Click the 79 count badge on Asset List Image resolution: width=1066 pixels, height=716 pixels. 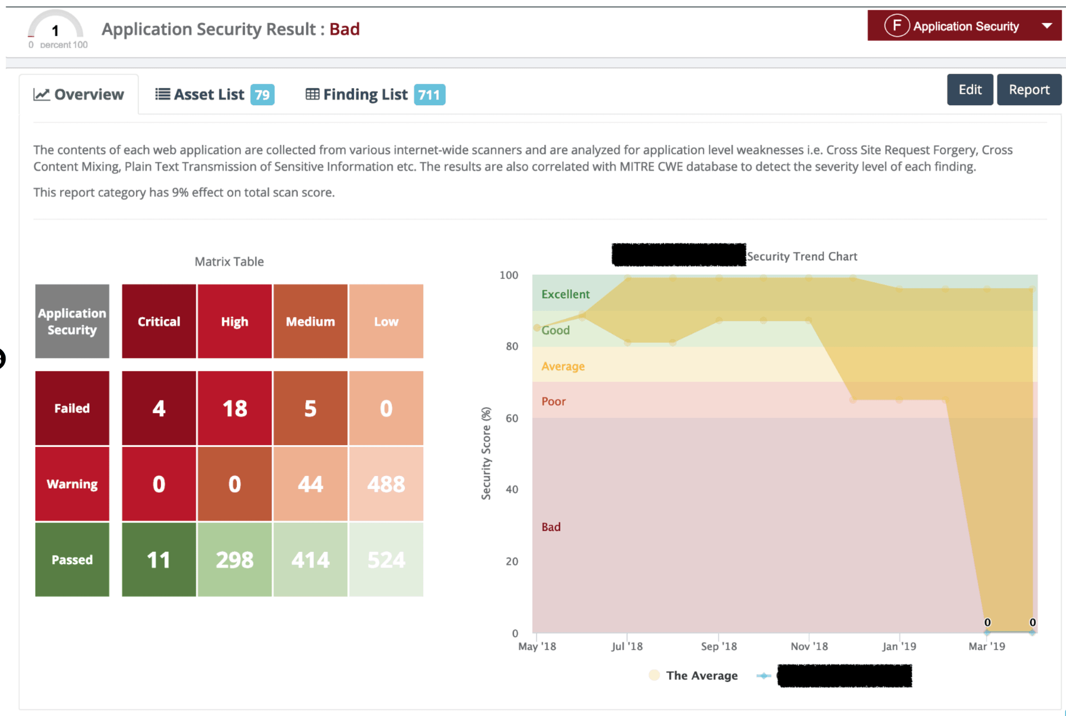tap(261, 95)
